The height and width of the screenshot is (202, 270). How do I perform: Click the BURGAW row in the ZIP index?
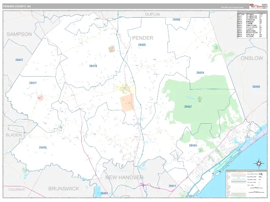pyautogui.click(x=250, y=21)
